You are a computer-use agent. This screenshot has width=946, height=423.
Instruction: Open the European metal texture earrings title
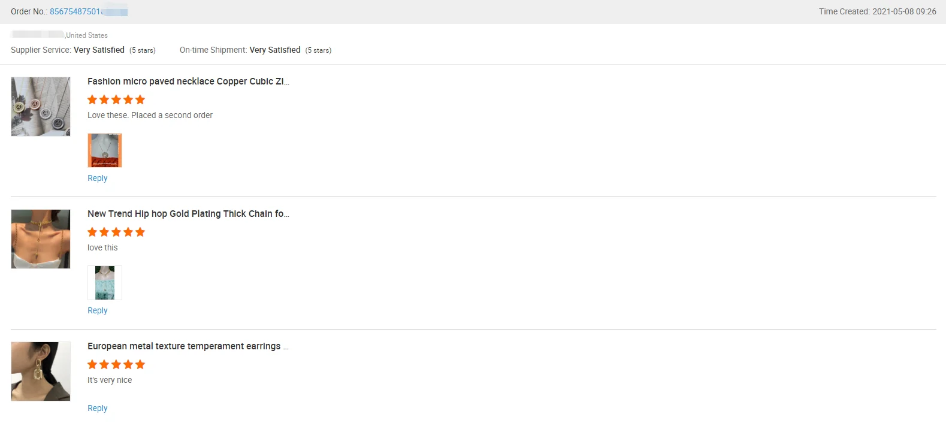click(188, 346)
